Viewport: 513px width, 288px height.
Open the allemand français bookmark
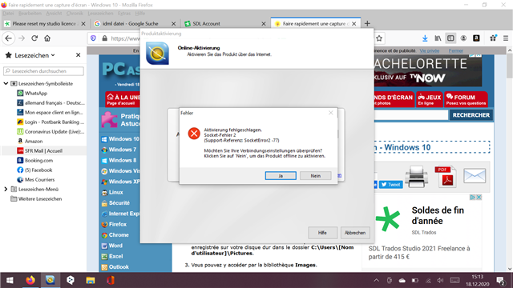55,102
